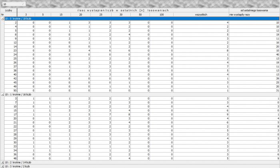The width and height of the screenshot is (280, 168).
Task: Select the row for number 21
Action: 142,123
